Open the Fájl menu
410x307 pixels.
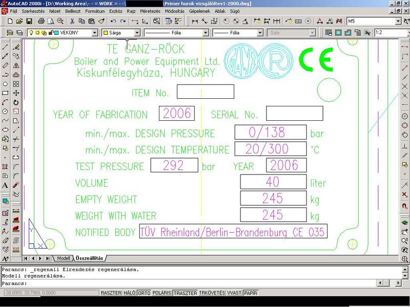click(x=13, y=11)
